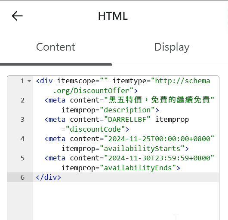Click the "discountCode" itemprop value
This screenshot has height=220, width=228.
click(x=95, y=129)
